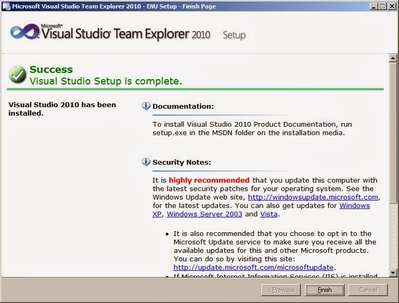Click the Cancel button
This screenshot has width=399, height=303.
click(x=368, y=290)
